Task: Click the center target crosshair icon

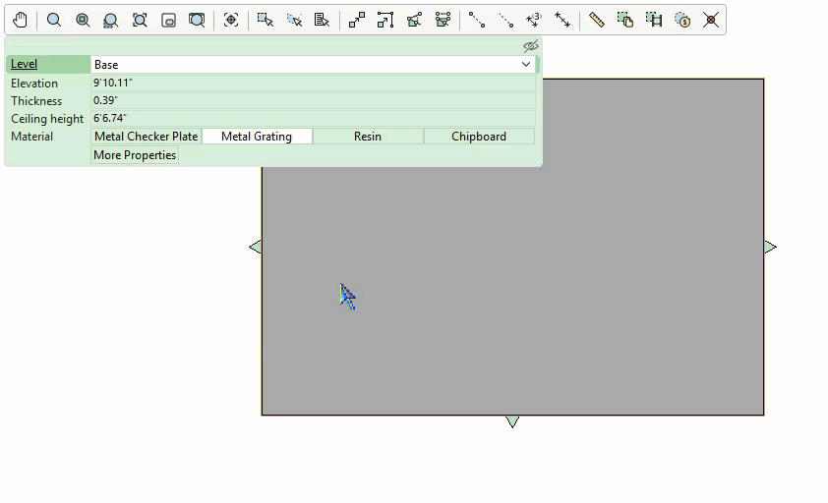Action: pos(231,20)
